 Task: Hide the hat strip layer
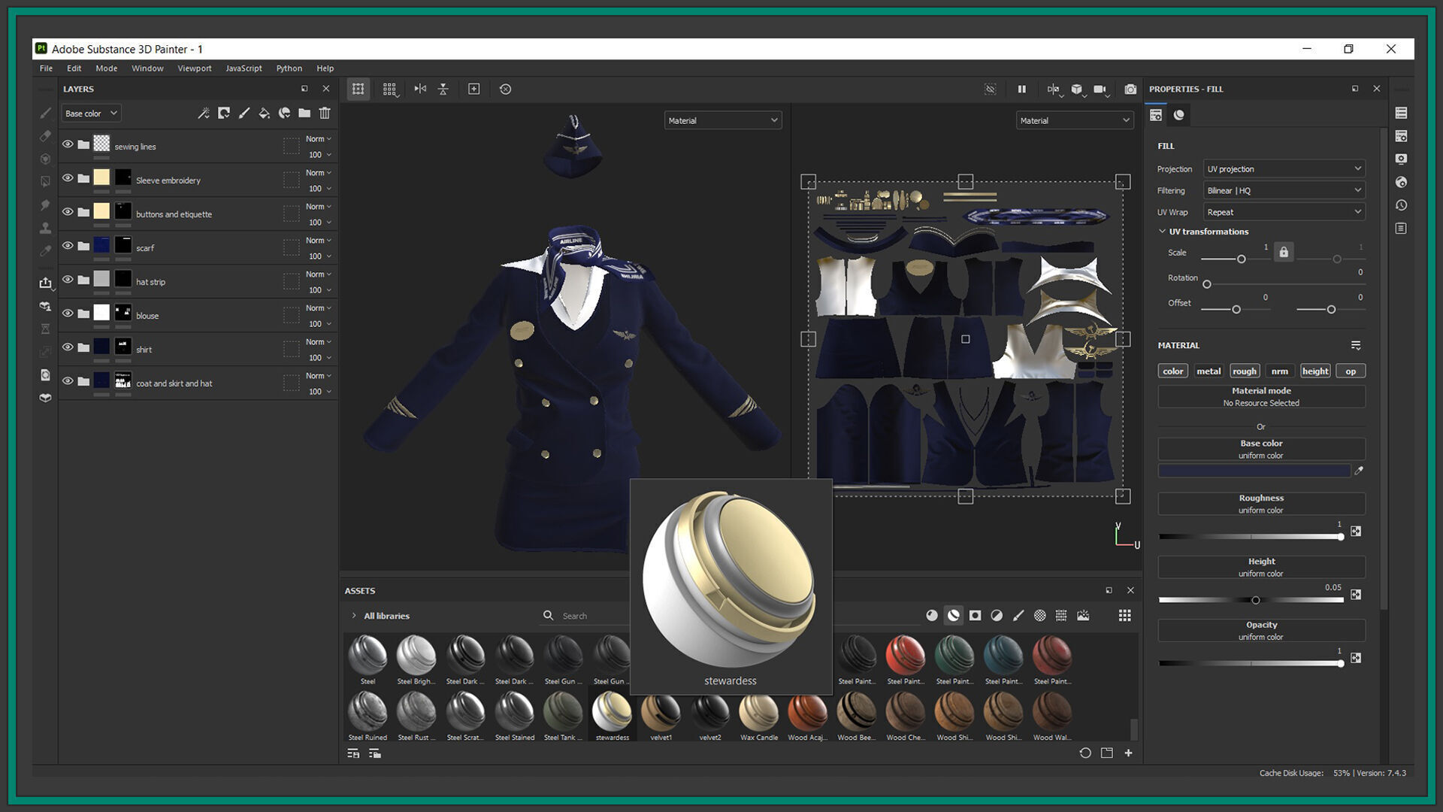pyautogui.click(x=68, y=279)
